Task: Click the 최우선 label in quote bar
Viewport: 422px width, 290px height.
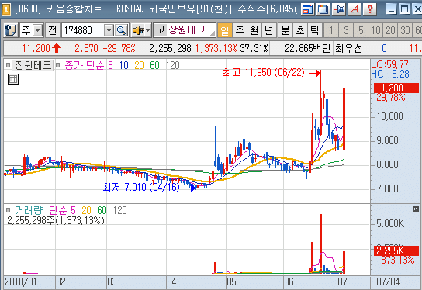Action: [348, 48]
